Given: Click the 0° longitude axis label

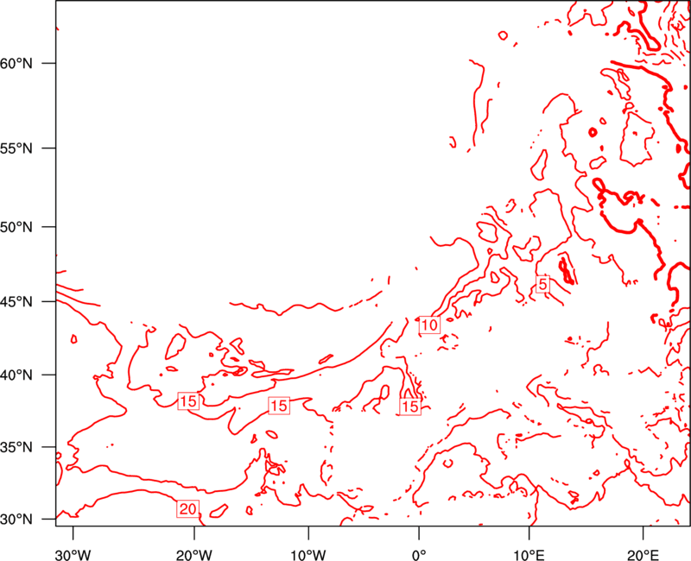Looking at the screenshot, I should tap(419, 555).
